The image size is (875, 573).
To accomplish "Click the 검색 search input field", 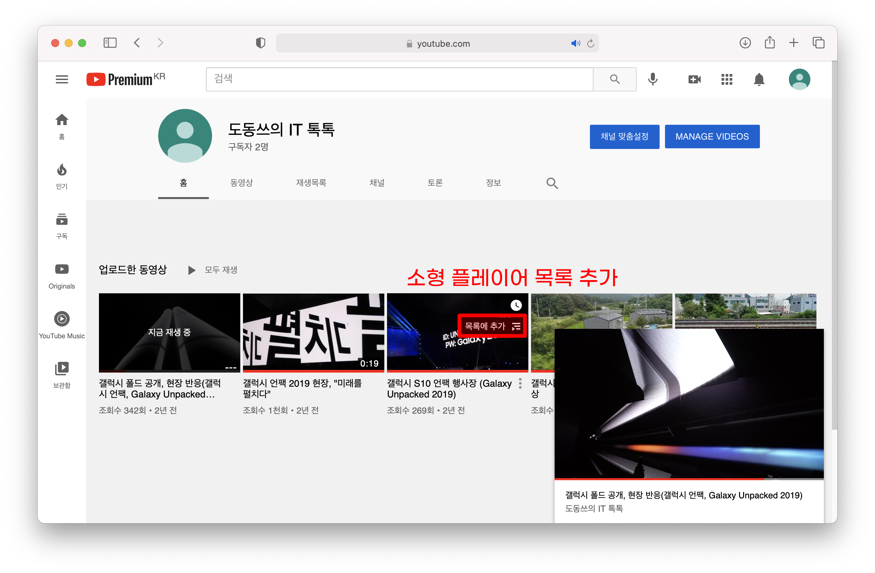I will tap(399, 79).
